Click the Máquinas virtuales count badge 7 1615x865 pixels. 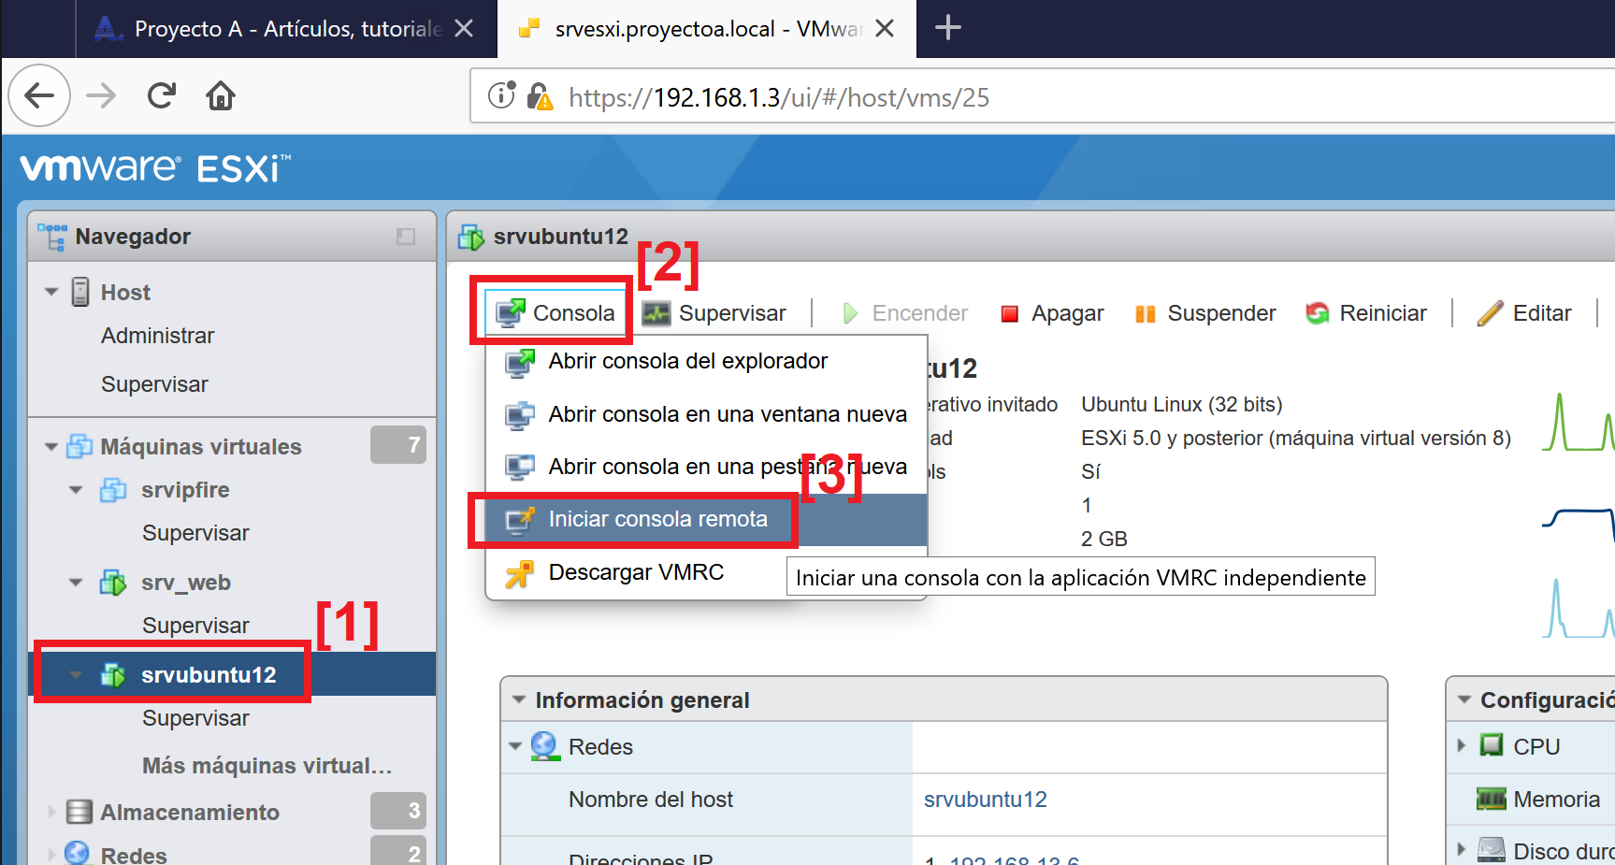coord(398,445)
